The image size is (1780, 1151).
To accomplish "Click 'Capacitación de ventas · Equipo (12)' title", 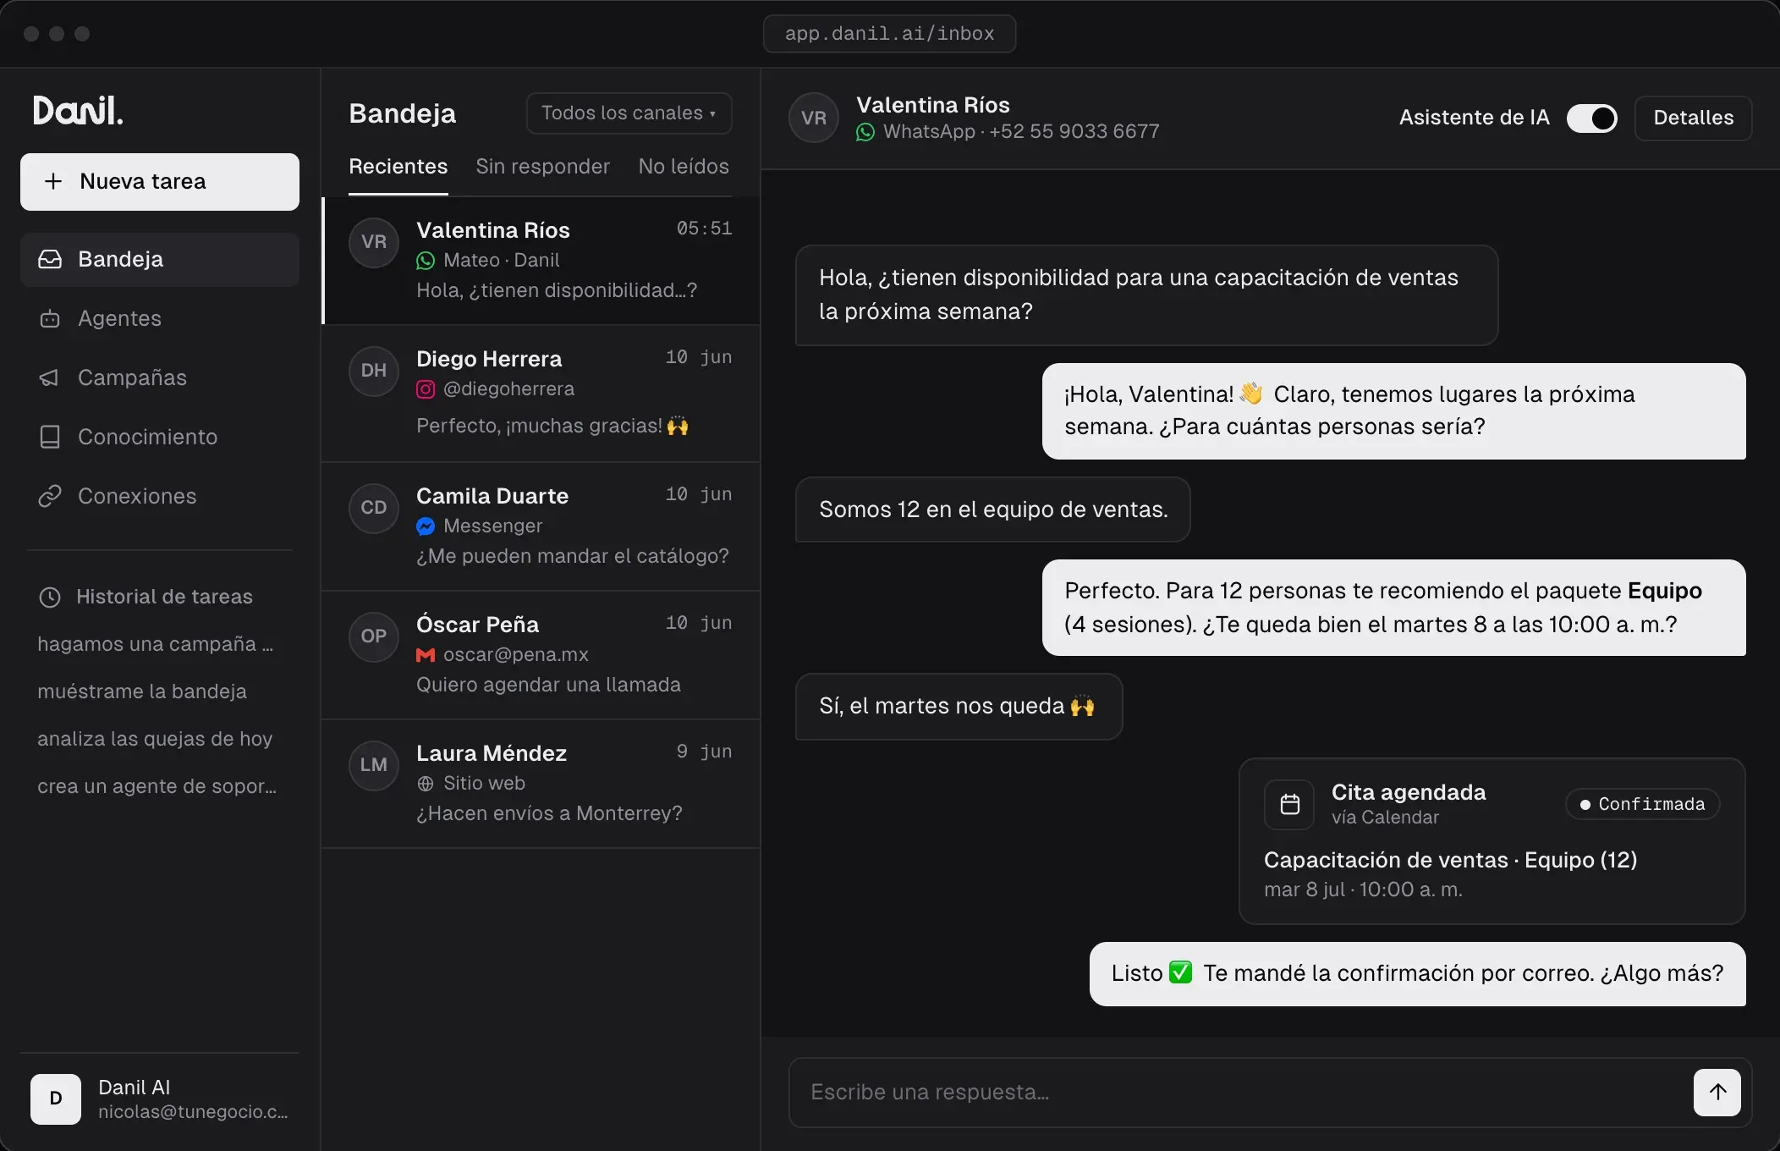I will point(1450,860).
